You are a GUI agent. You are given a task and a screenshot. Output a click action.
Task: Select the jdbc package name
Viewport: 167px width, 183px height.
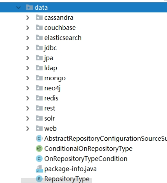pos(50,48)
